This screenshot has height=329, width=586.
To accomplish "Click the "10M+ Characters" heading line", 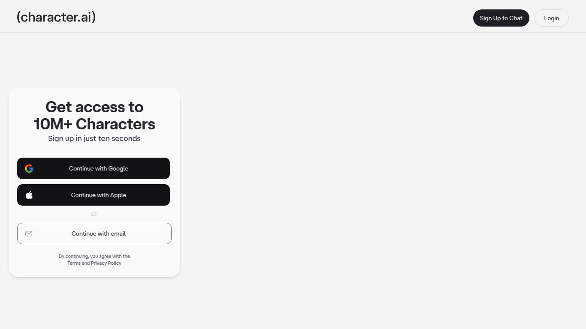I will [x=94, y=124].
